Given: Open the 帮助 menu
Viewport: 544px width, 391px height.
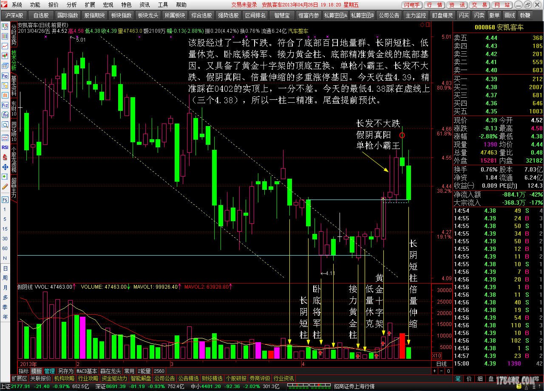Looking at the screenshot, I should [181, 5].
